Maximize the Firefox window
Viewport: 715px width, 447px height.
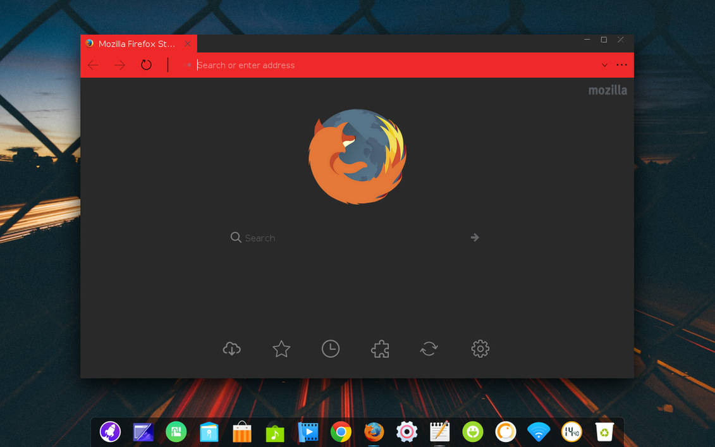tap(604, 40)
